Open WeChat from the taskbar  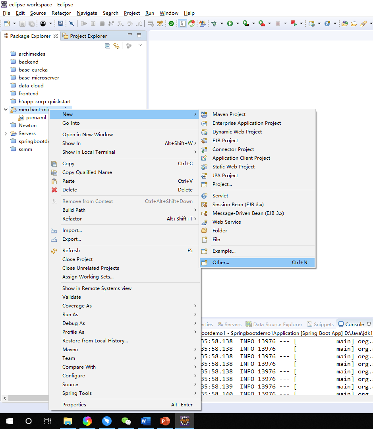coord(126,421)
